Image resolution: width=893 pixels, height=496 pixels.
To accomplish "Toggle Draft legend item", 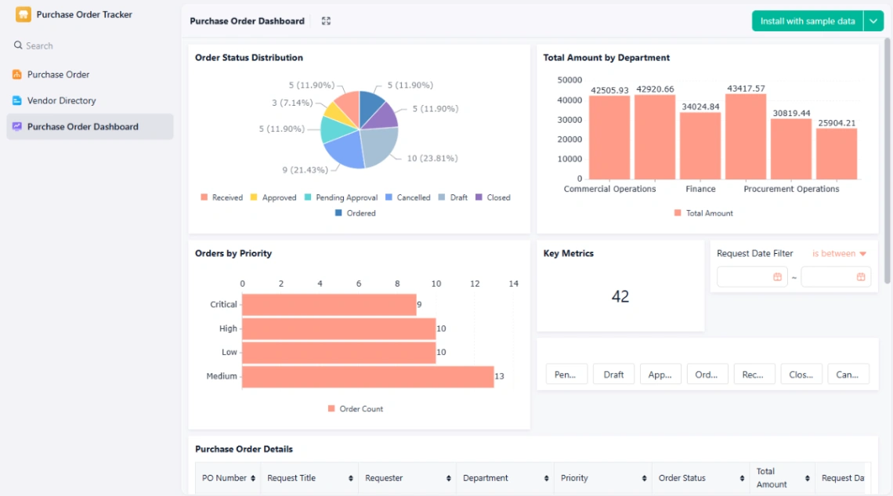I will click(x=453, y=197).
